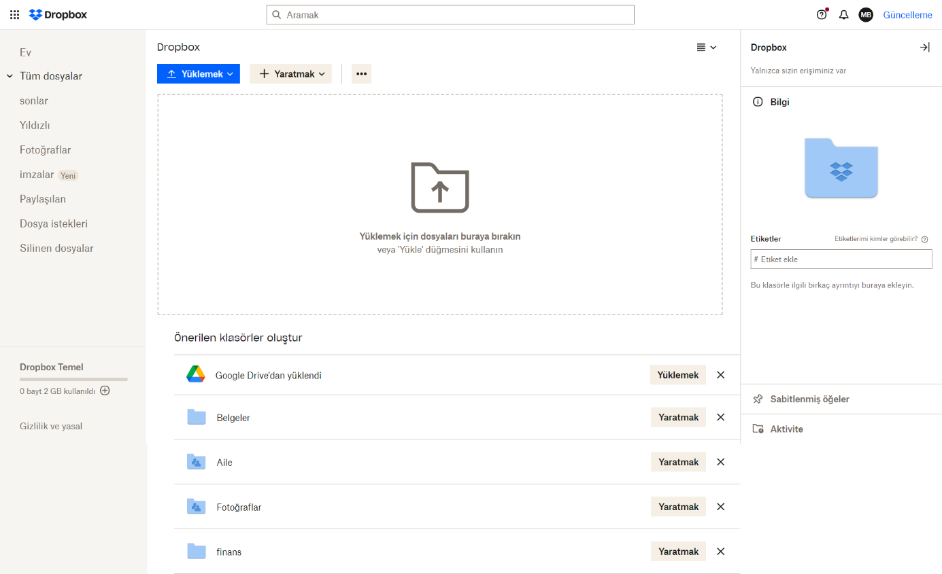
Task: Click the plus icon beside storage usage
Action: [x=105, y=391]
